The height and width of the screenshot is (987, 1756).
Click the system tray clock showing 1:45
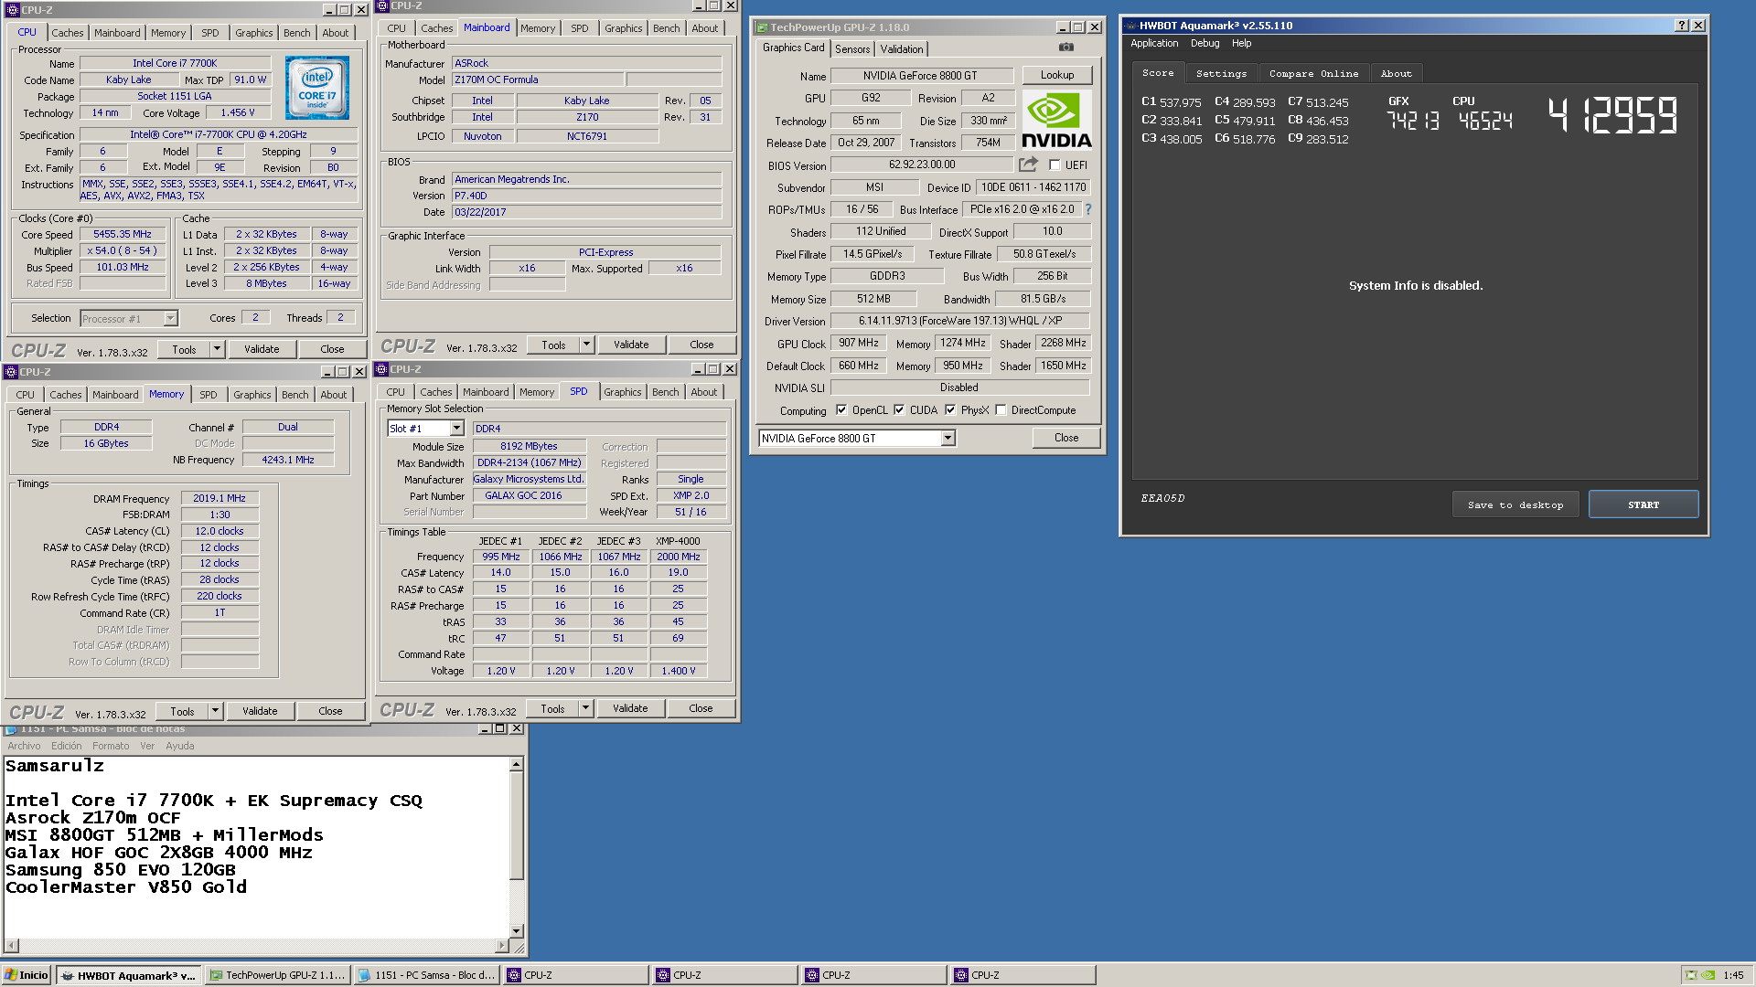coord(1732,975)
